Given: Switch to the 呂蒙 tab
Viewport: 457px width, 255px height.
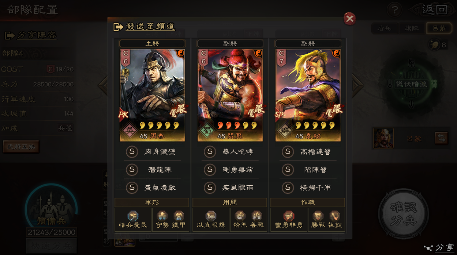Looking at the screenshot, I should pos(439,28).
